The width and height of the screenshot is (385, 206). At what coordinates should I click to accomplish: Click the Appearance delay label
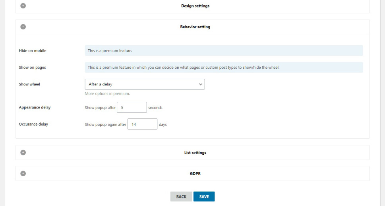pyautogui.click(x=35, y=107)
